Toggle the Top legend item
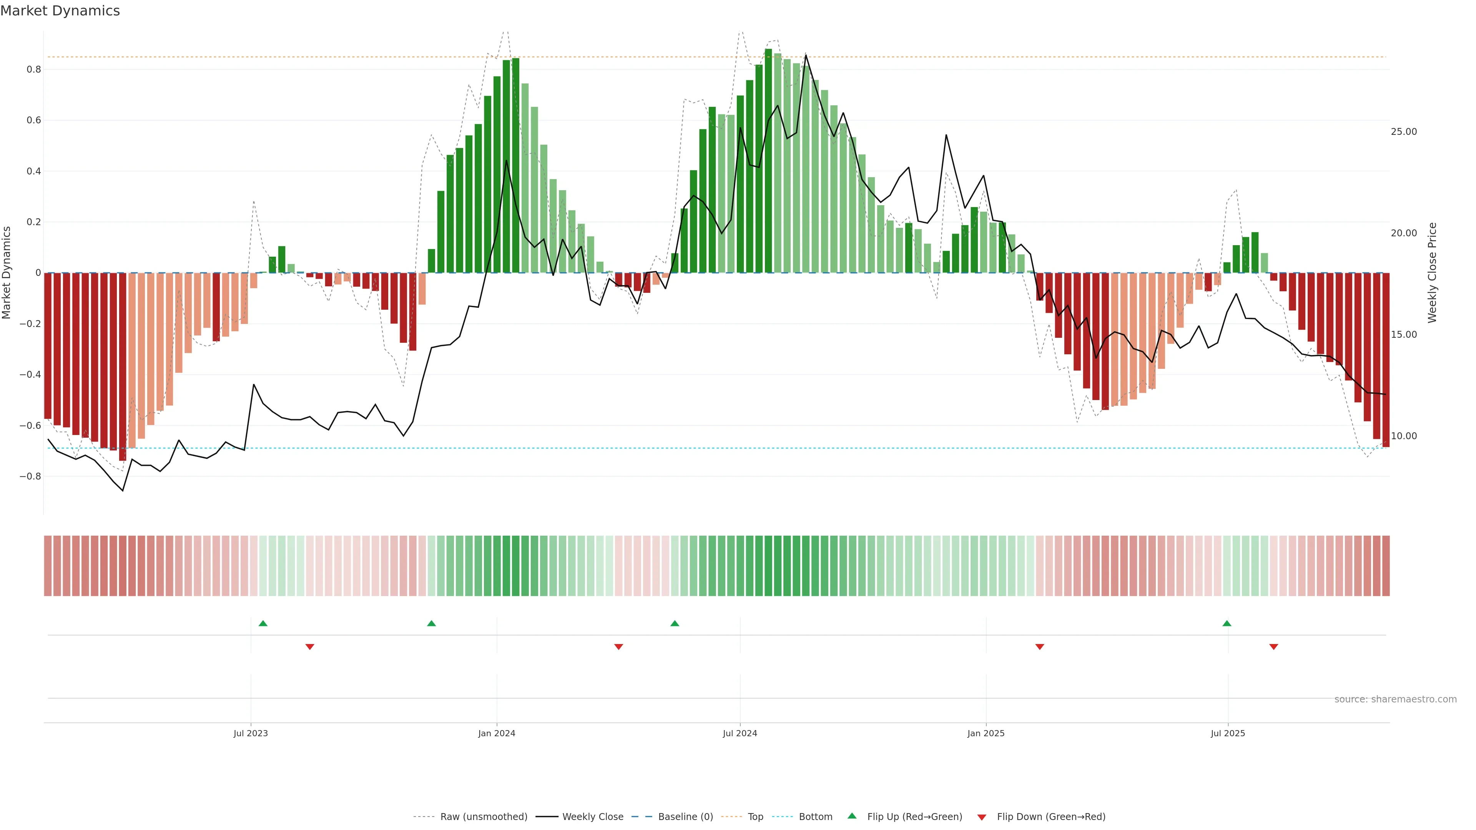 755,817
